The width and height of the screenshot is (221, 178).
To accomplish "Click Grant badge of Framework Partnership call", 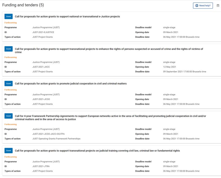I will [x=9, y=116].
